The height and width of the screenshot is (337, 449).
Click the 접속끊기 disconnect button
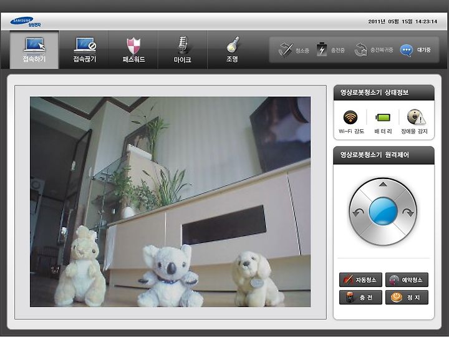coord(84,50)
